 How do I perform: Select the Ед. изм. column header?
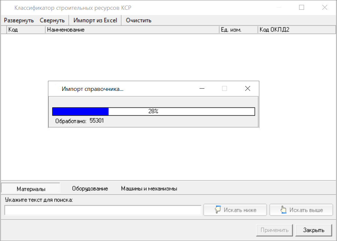[x=238, y=30]
